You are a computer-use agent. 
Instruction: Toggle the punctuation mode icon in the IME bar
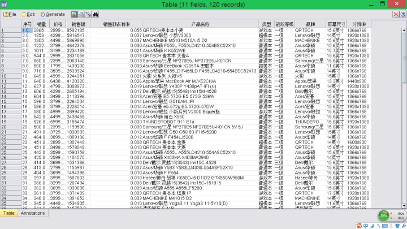pyautogui.click(x=378, y=226)
